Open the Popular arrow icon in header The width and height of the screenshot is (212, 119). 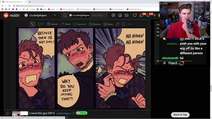[113, 15]
